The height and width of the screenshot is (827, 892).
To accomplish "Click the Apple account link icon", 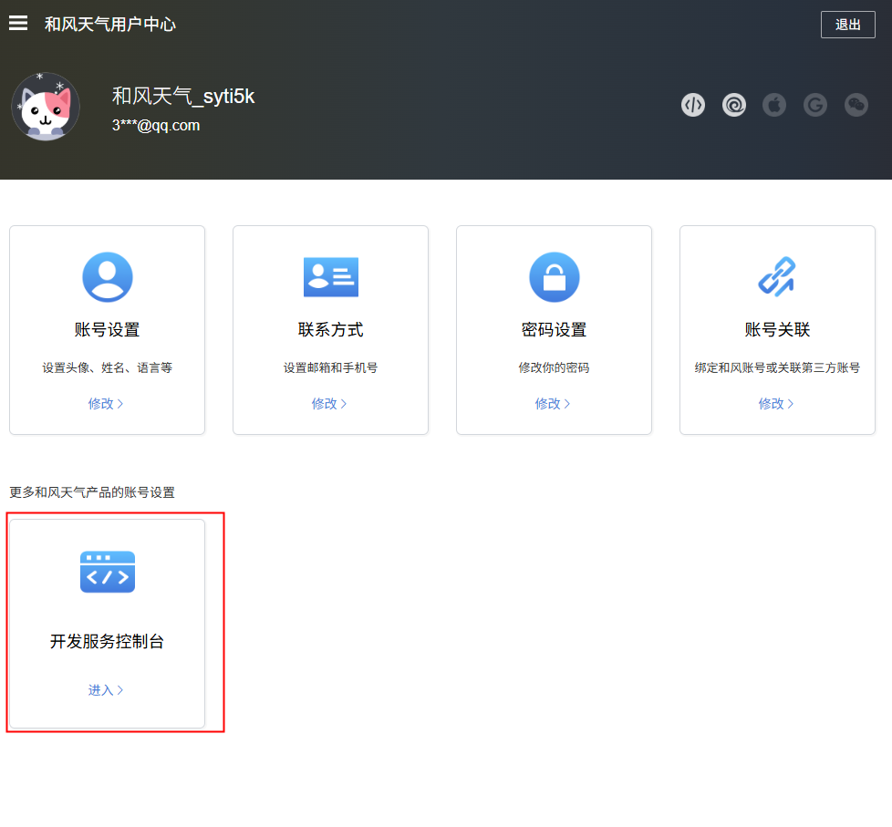I will (x=774, y=105).
